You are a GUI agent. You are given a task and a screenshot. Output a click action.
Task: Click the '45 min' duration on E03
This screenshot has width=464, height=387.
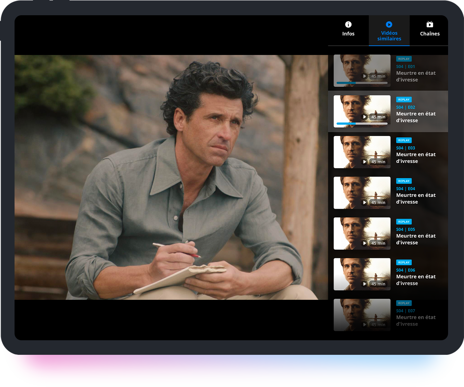[378, 162]
